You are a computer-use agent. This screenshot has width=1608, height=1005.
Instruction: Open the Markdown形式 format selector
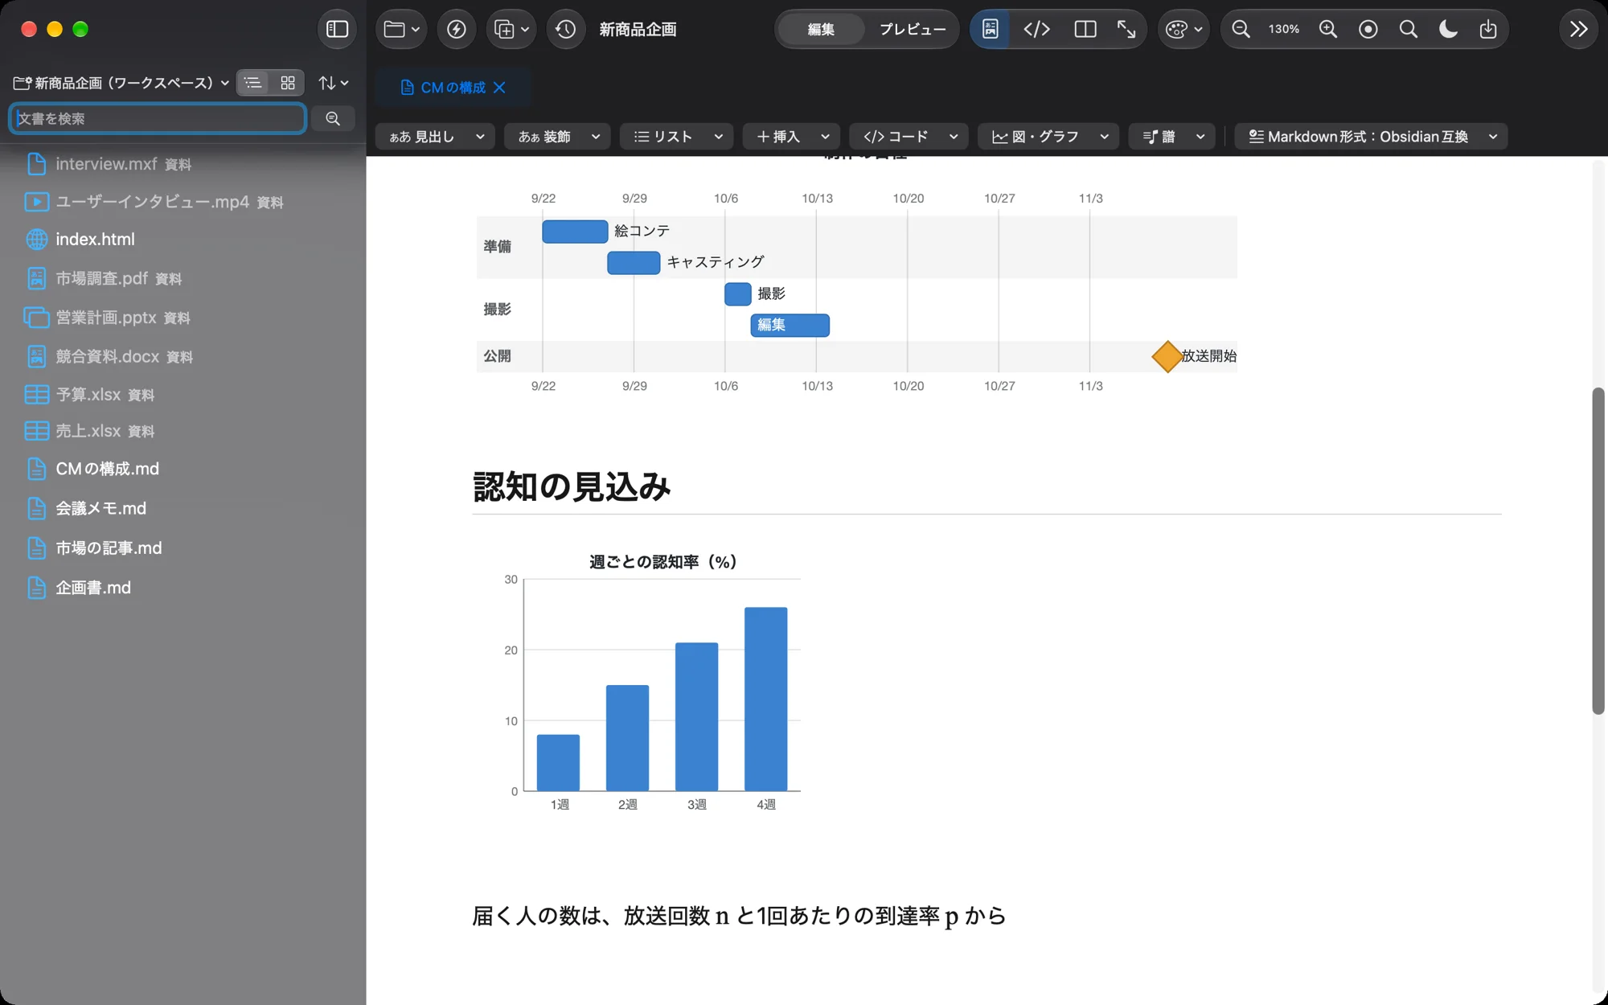point(1371,137)
